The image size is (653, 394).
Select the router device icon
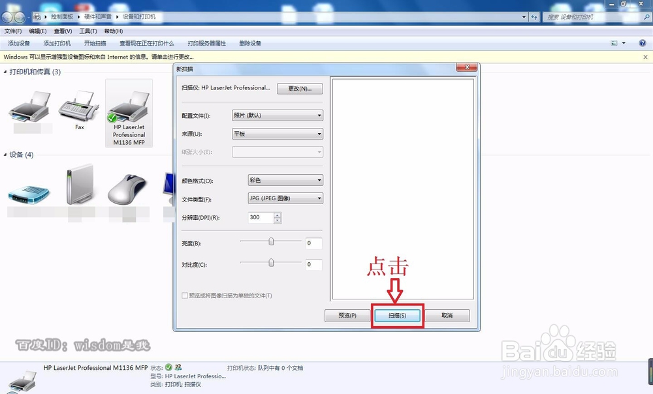tap(29, 194)
